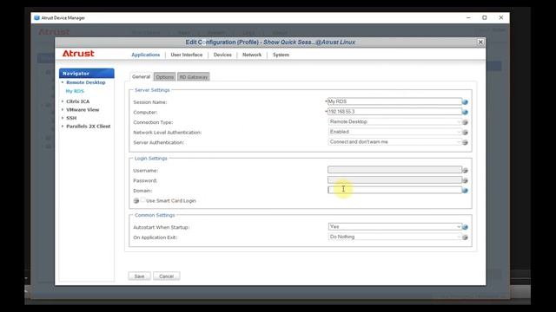
Task: Open the Connection Type dropdown
Action: 394,121
